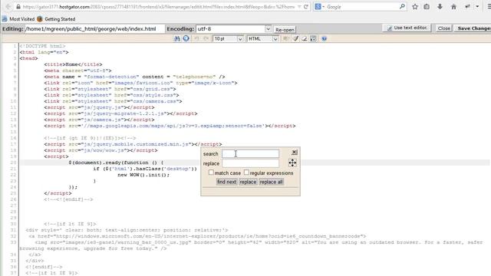Screen dimensions: 491x276
Task: Click the js/camera.js script line
Action: click(99, 120)
